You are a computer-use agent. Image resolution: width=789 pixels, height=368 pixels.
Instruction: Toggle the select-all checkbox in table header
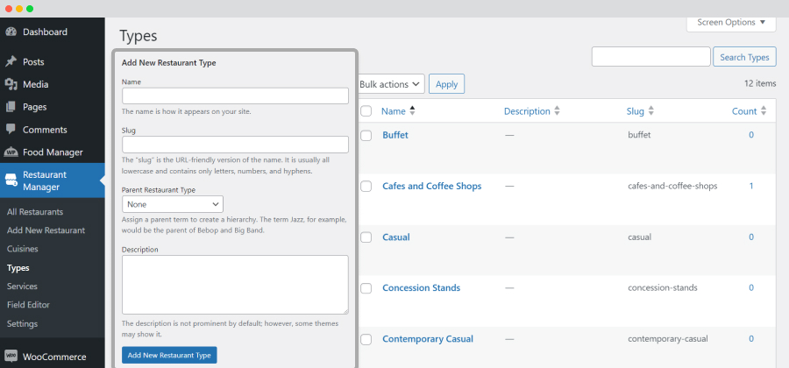(x=366, y=111)
